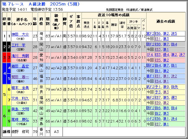
Task: Select visited link for racer number 5
Action: (20, 77)
